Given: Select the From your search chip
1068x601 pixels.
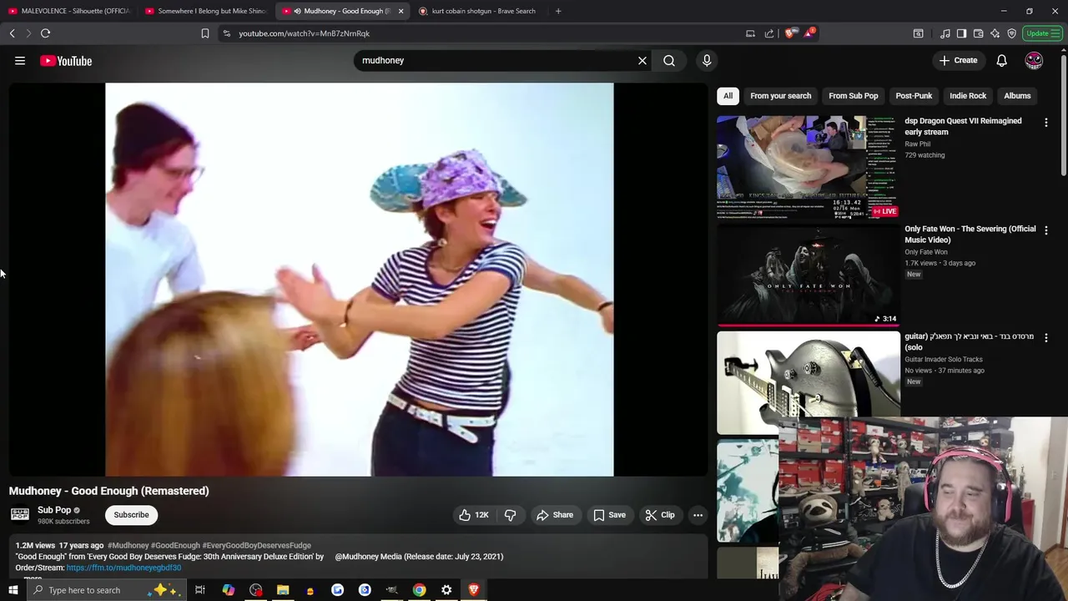Looking at the screenshot, I should [780, 96].
